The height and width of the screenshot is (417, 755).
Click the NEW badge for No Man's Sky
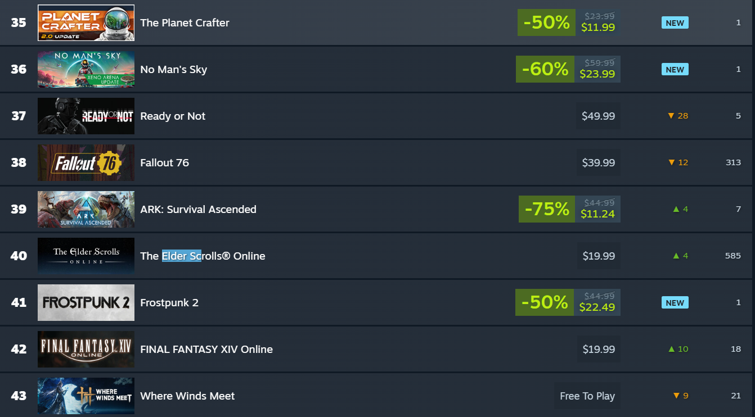pos(675,70)
